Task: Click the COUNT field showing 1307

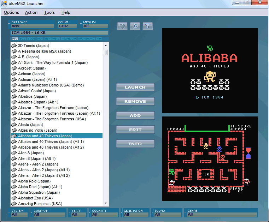Action: point(67,24)
